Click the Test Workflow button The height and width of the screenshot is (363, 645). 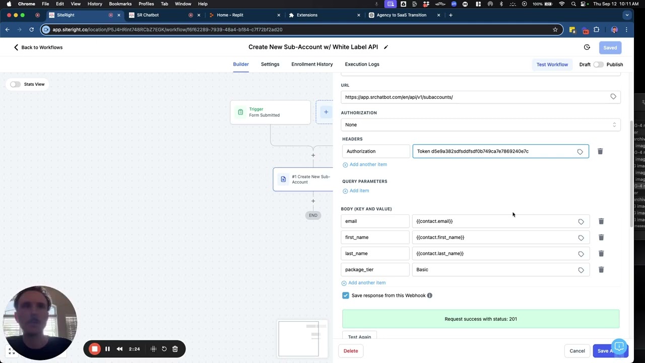pyautogui.click(x=552, y=65)
